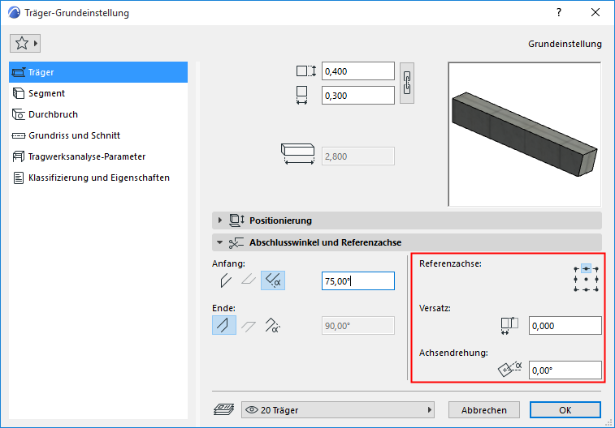Open the 20 Träger layer dropdown
Image resolution: width=615 pixels, height=428 pixels.
(x=338, y=410)
